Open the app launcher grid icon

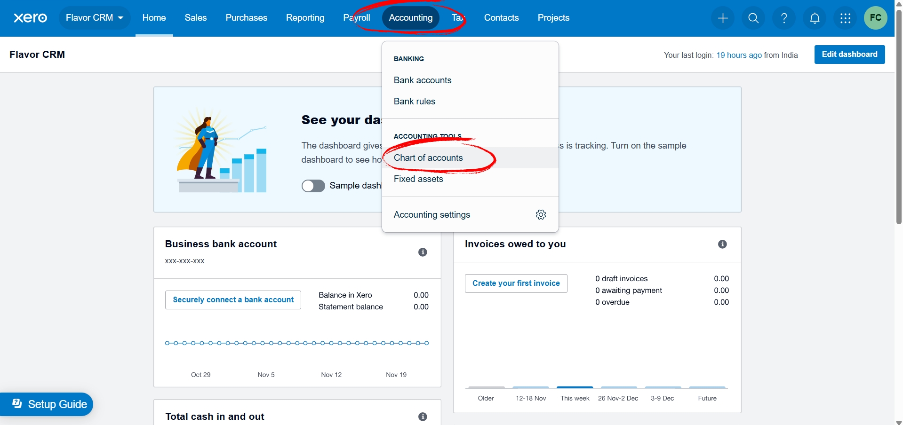(845, 18)
